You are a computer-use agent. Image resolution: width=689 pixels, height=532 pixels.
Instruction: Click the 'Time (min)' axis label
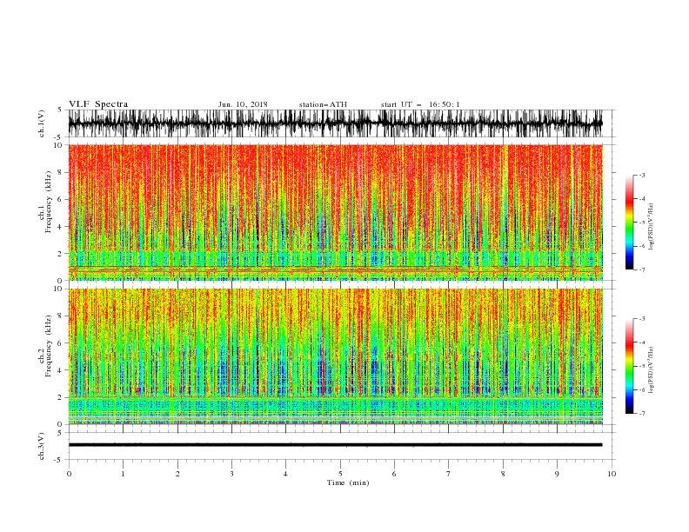[x=348, y=482]
